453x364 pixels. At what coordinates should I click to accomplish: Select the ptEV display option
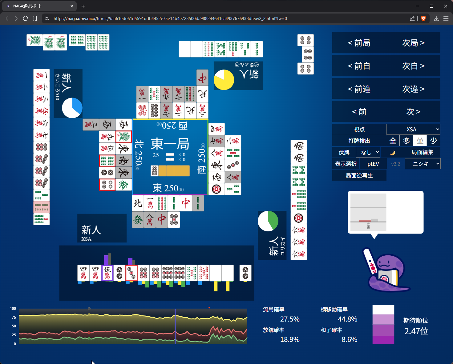373,164
